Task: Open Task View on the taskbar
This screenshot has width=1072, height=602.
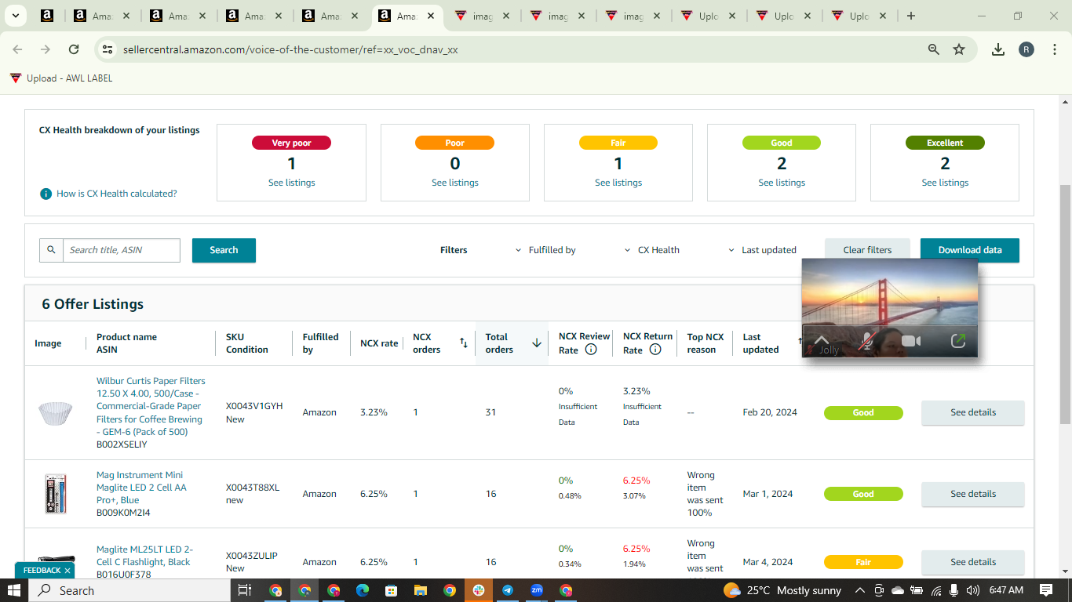Action: click(x=244, y=590)
